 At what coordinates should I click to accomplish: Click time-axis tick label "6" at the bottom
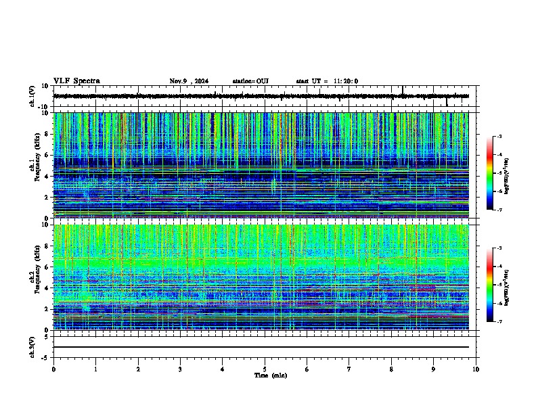coord(307,369)
